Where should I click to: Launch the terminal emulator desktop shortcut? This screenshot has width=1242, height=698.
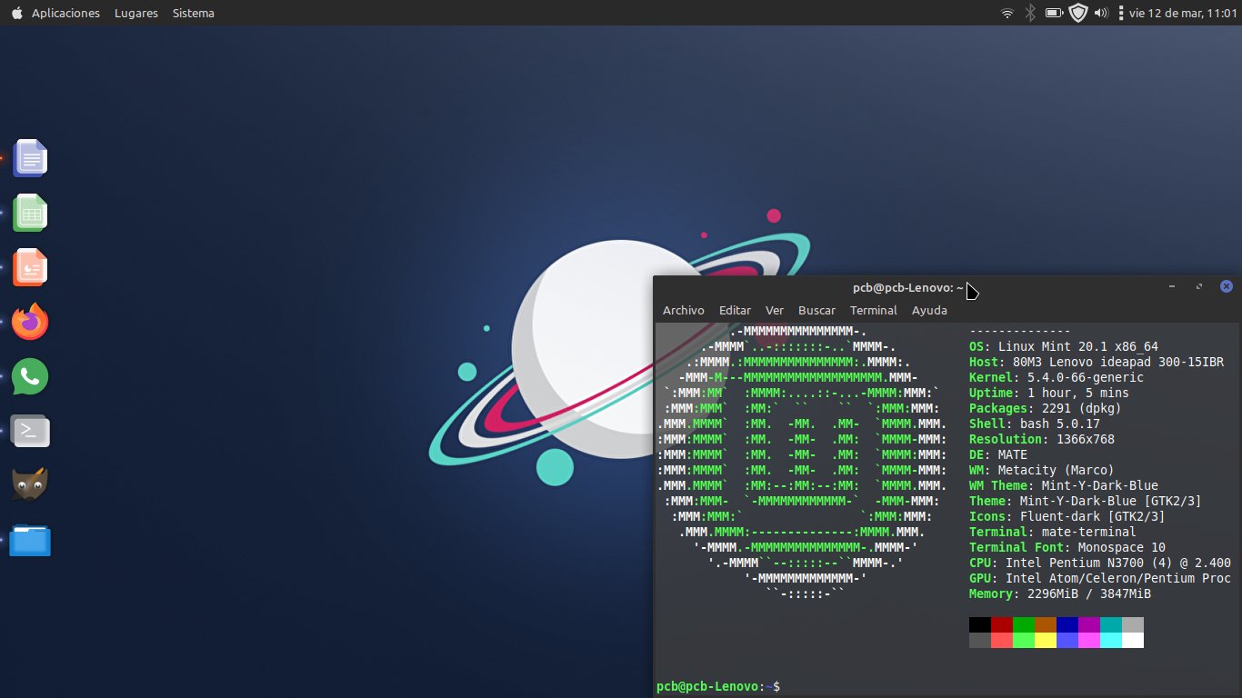coord(30,431)
